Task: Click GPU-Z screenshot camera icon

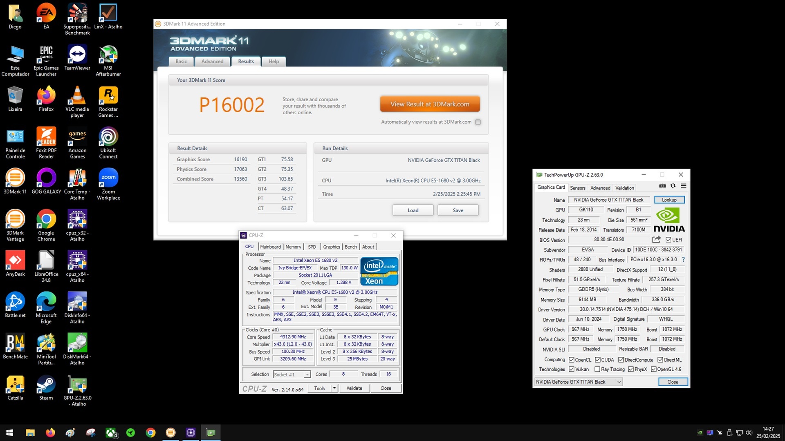Action: coord(662,186)
